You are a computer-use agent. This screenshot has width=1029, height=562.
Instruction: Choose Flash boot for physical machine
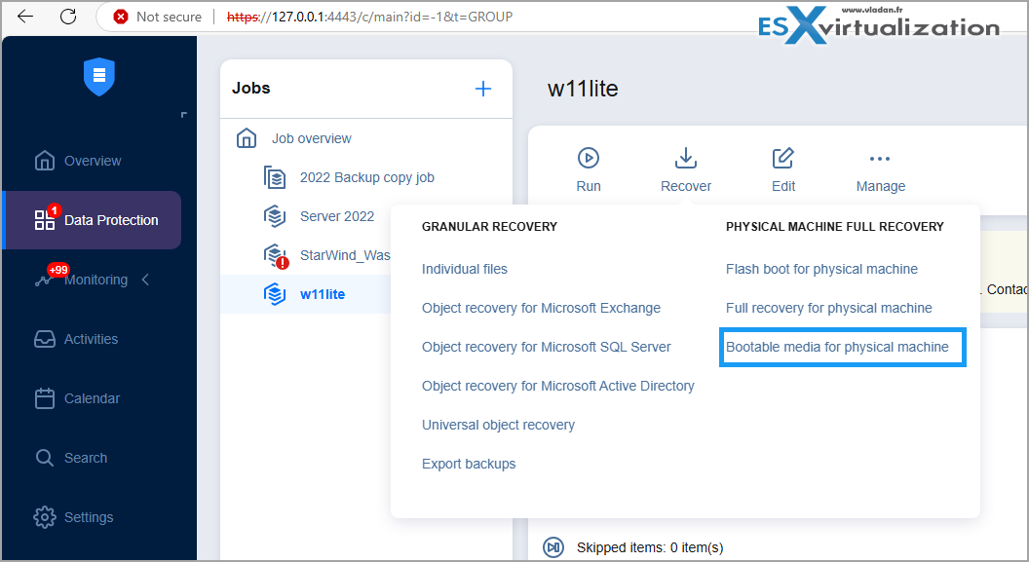(x=821, y=269)
